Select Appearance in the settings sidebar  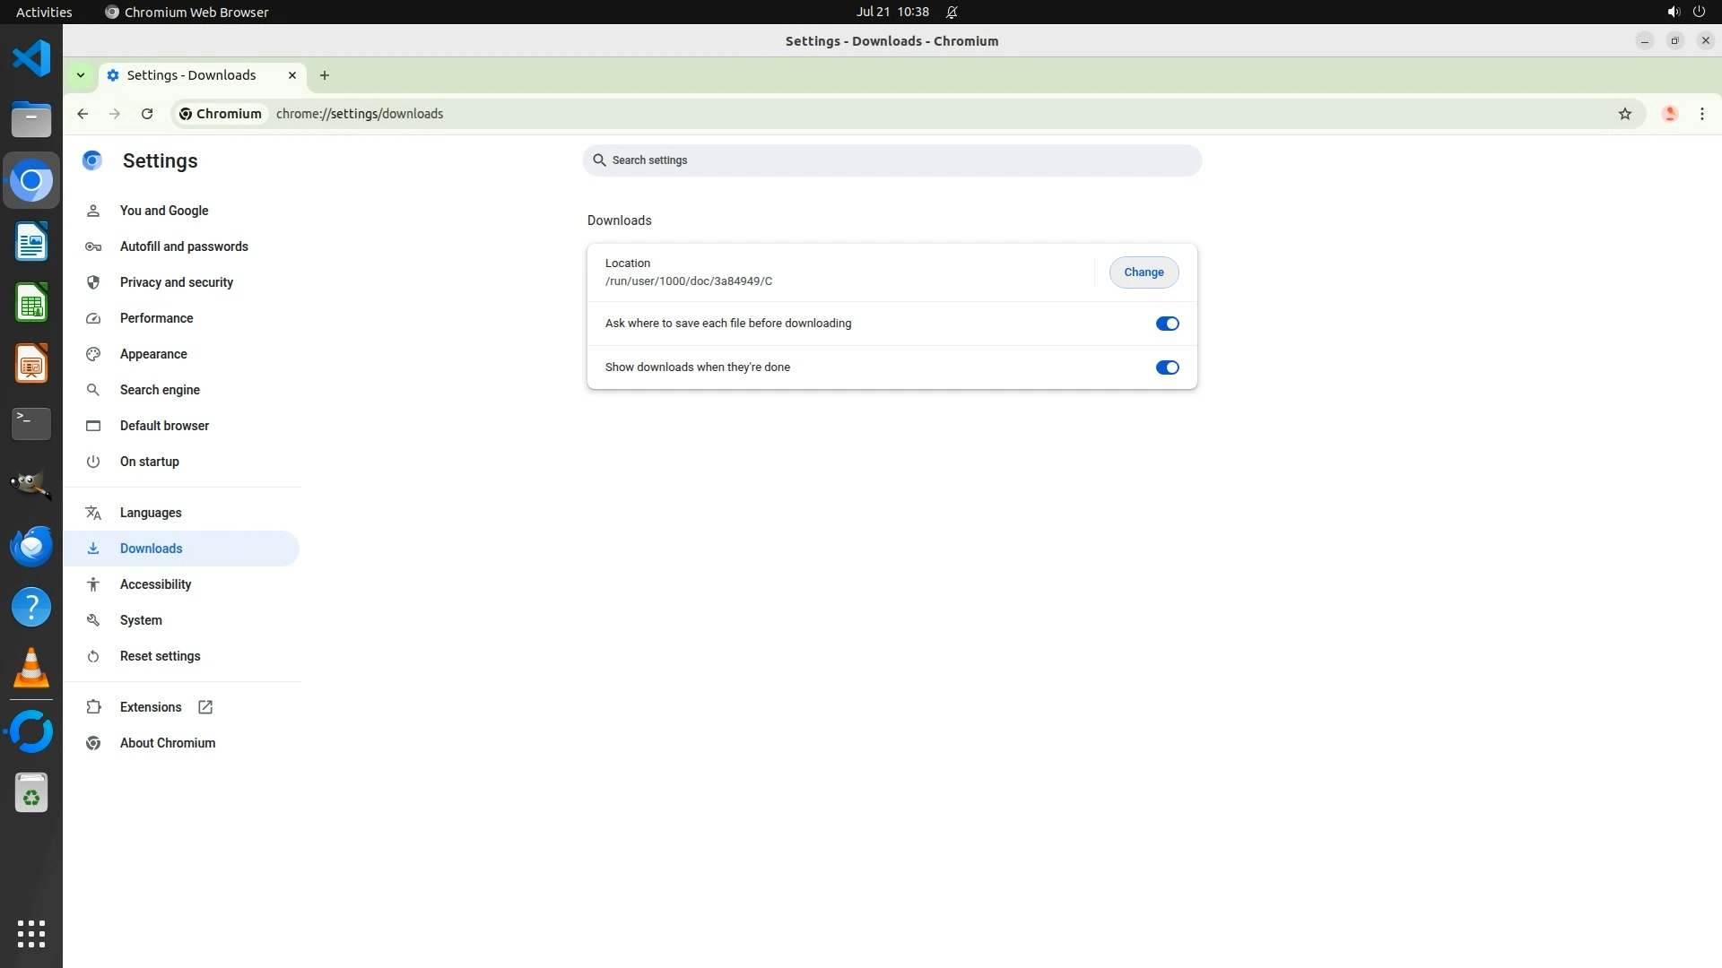(x=153, y=354)
